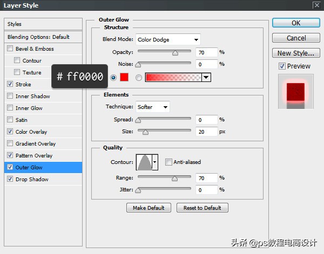Toggle the Preview checkbox
The image size is (324, 254).
[282, 66]
